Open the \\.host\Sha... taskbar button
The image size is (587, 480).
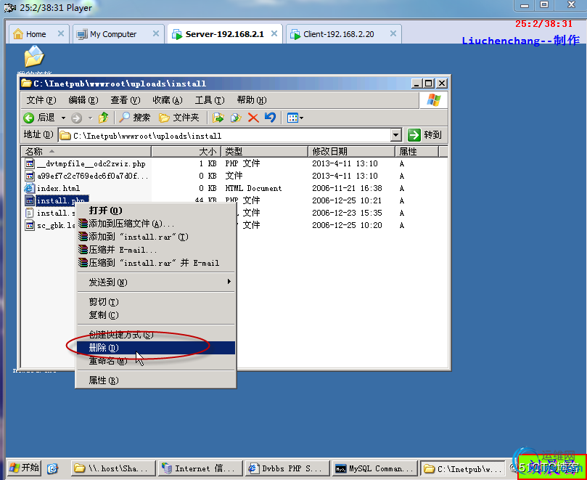tap(113, 468)
